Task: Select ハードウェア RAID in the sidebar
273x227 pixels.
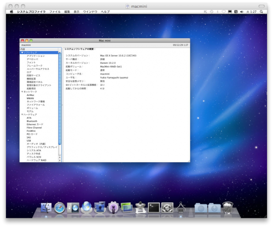Action: click(x=36, y=160)
